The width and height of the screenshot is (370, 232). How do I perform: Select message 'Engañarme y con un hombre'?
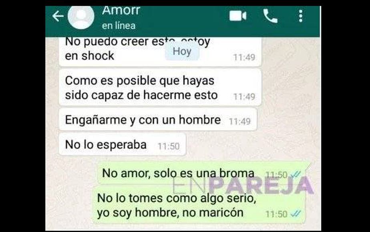158,120
